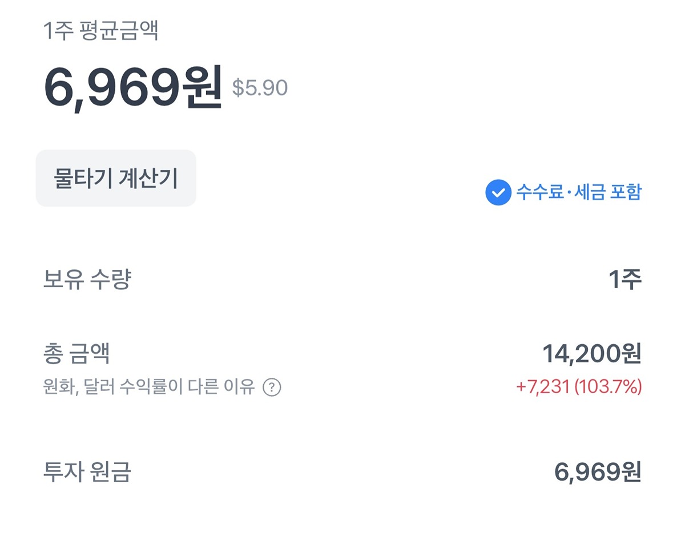Click the 총 금액 row label
This screenshot has width=685, height=533.
(76, 354)
